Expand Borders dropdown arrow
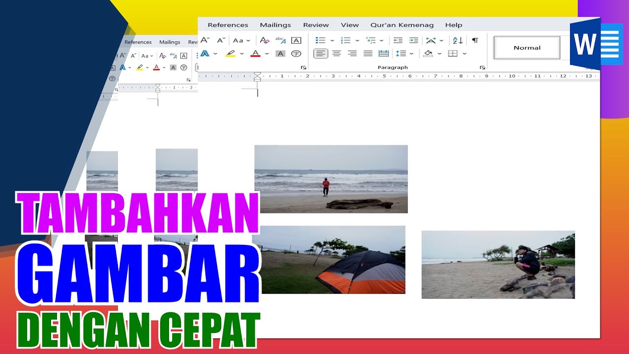Screen dimensions: 629x354 click(464, 54)
